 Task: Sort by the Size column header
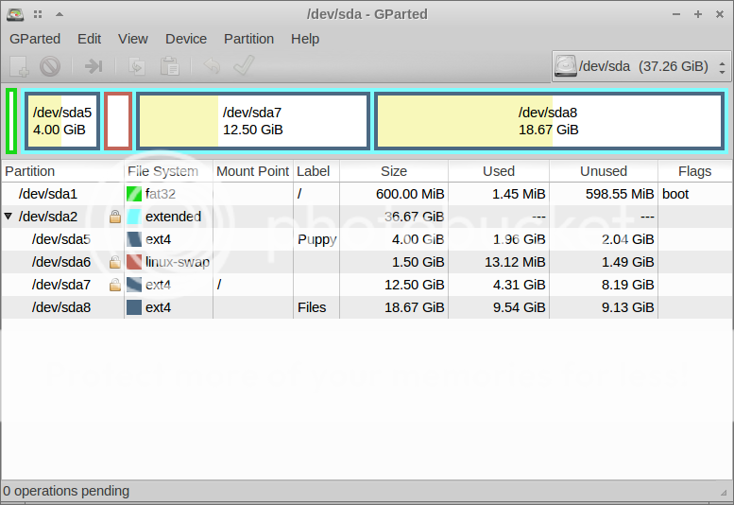pyautogui.click(x=393, y=171)
